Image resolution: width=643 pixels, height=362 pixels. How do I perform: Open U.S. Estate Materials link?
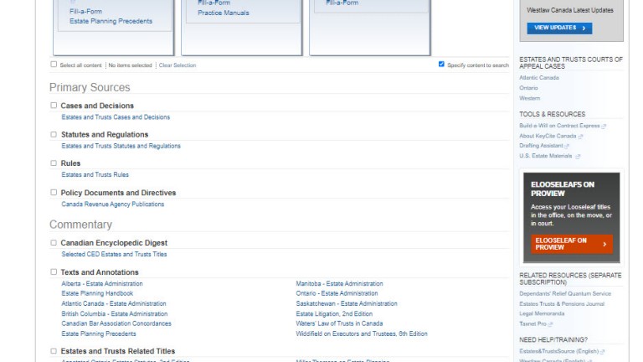pyautogui.click(x=545, y=156)
